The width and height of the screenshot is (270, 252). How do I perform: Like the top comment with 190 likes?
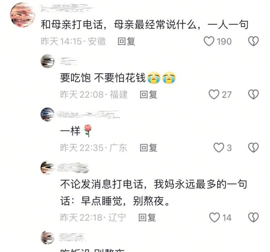tap(209, 41)
